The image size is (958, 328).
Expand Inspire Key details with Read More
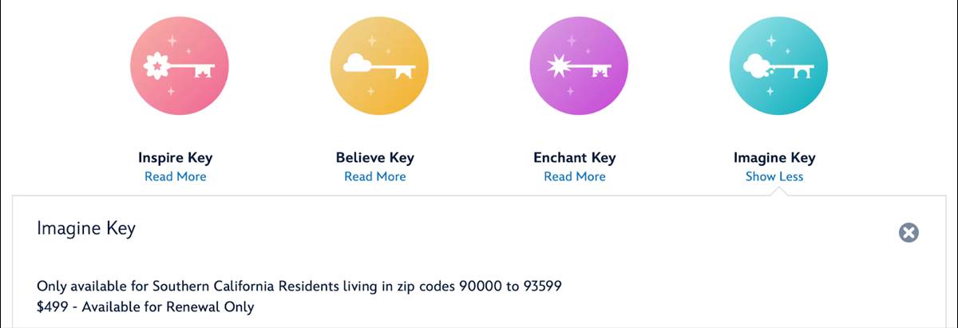pos(176,176)
